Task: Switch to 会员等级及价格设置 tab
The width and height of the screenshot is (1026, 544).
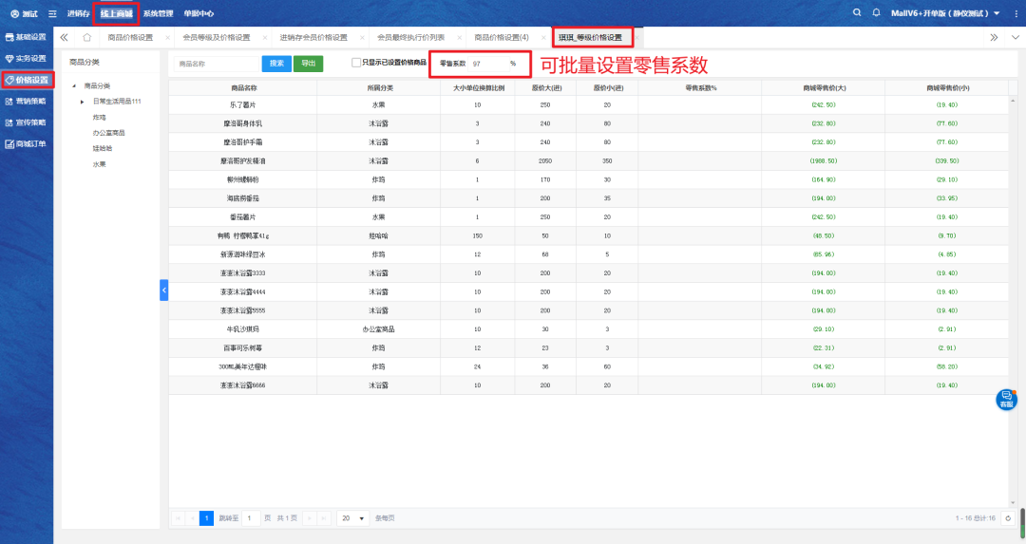Action: coord(216,37)
